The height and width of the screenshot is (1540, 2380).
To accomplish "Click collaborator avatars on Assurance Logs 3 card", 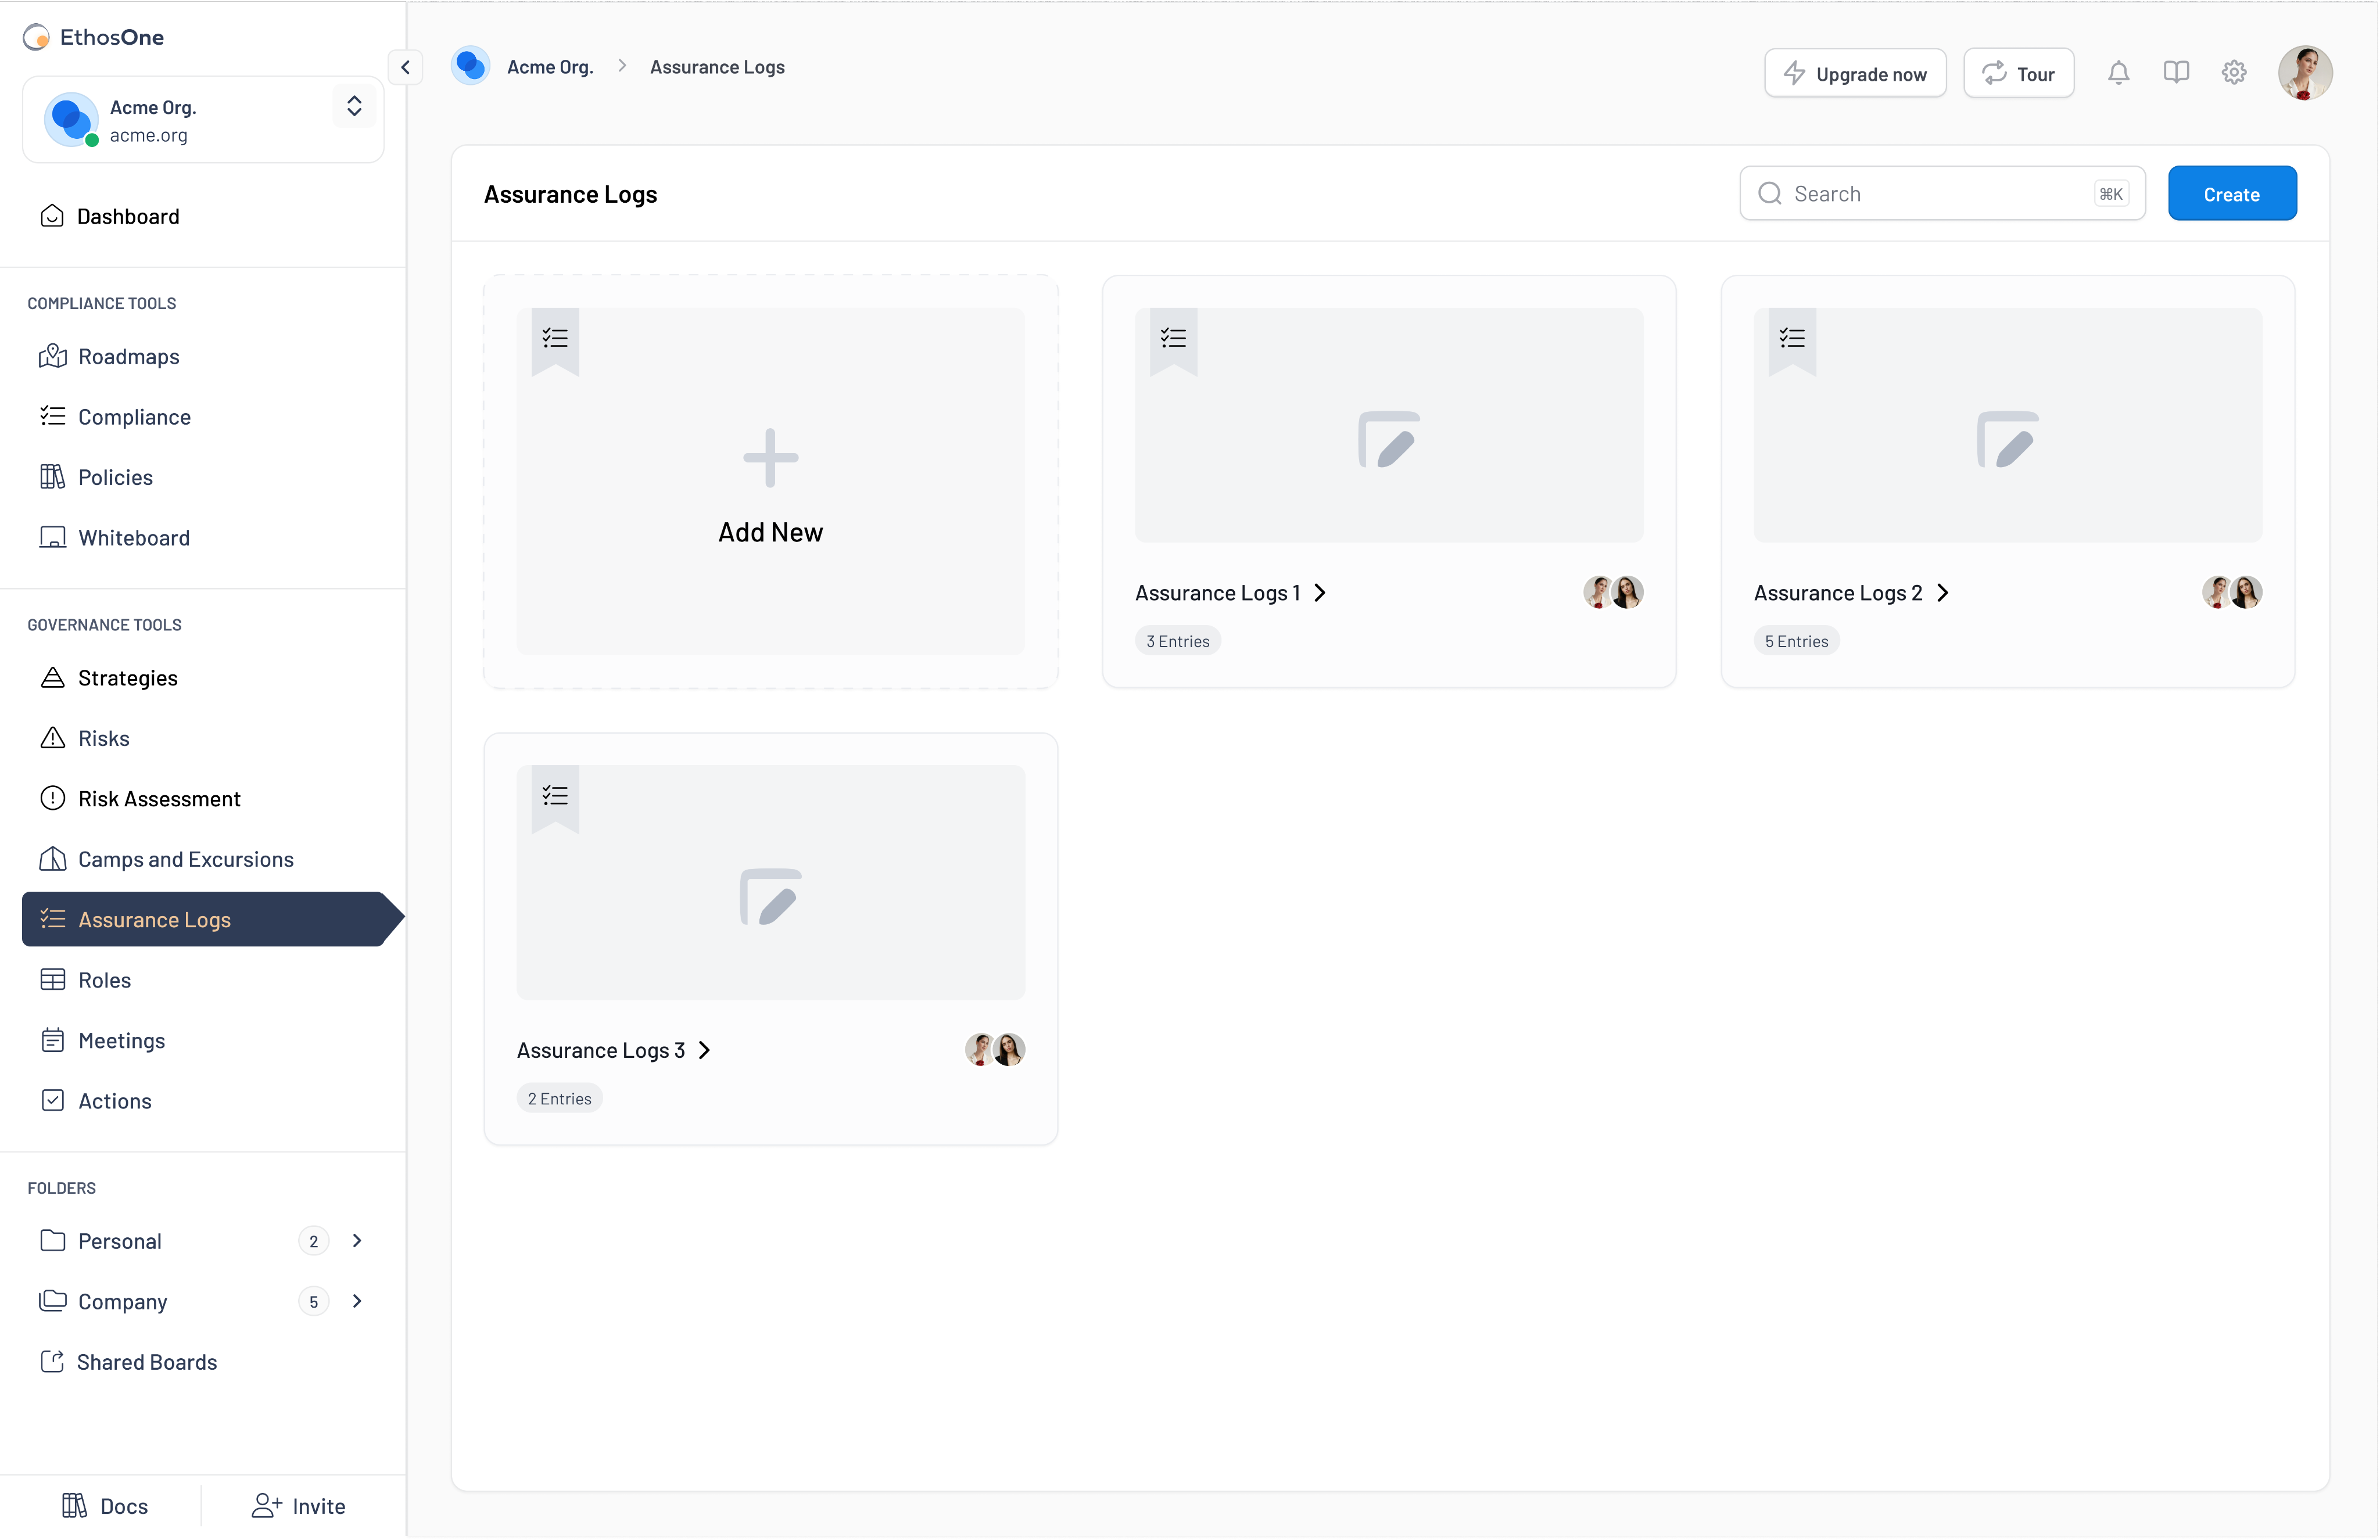I will pos(995,1049).
